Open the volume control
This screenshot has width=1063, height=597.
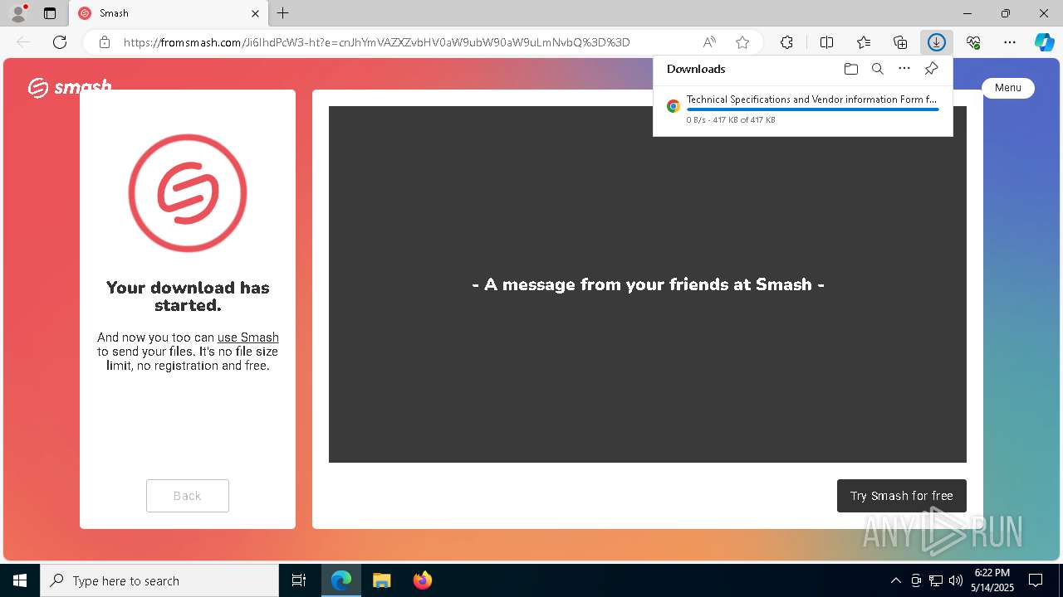(x=956, y=580)
